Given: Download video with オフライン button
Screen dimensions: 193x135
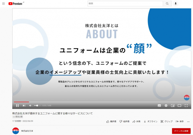Looking at the screenshot, I should point(151,122).
